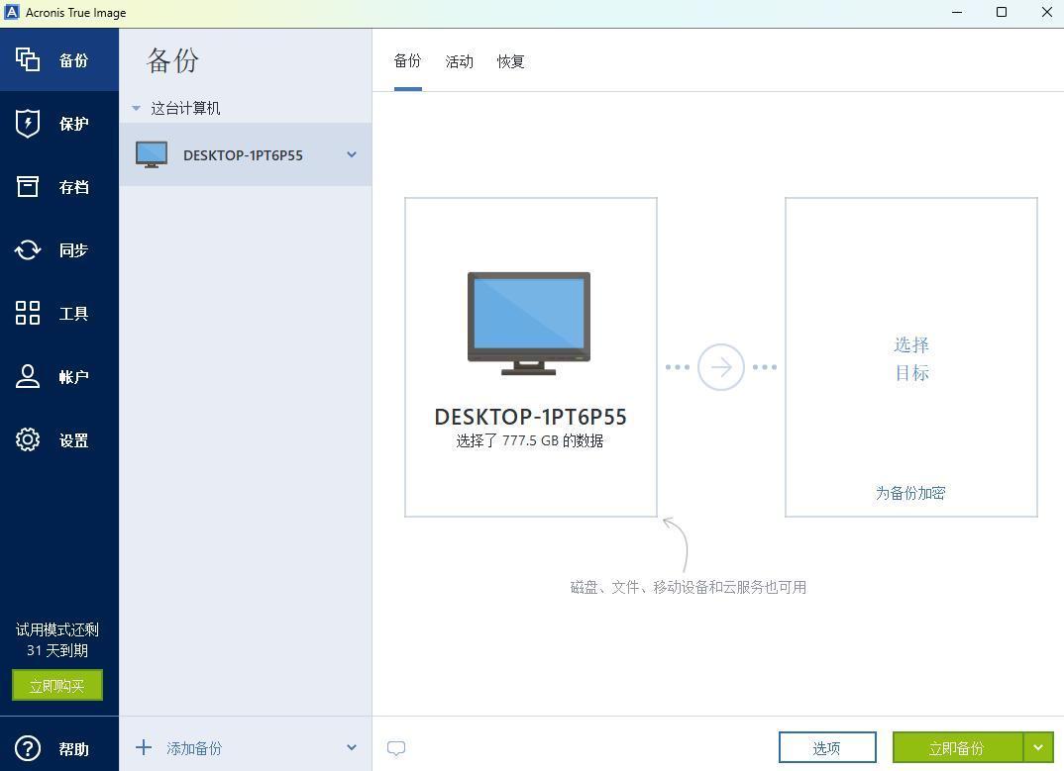Screen dimensions: 1064x771
Task: Click the plus icon for 添加备份
Action: (x=144, y=747)
